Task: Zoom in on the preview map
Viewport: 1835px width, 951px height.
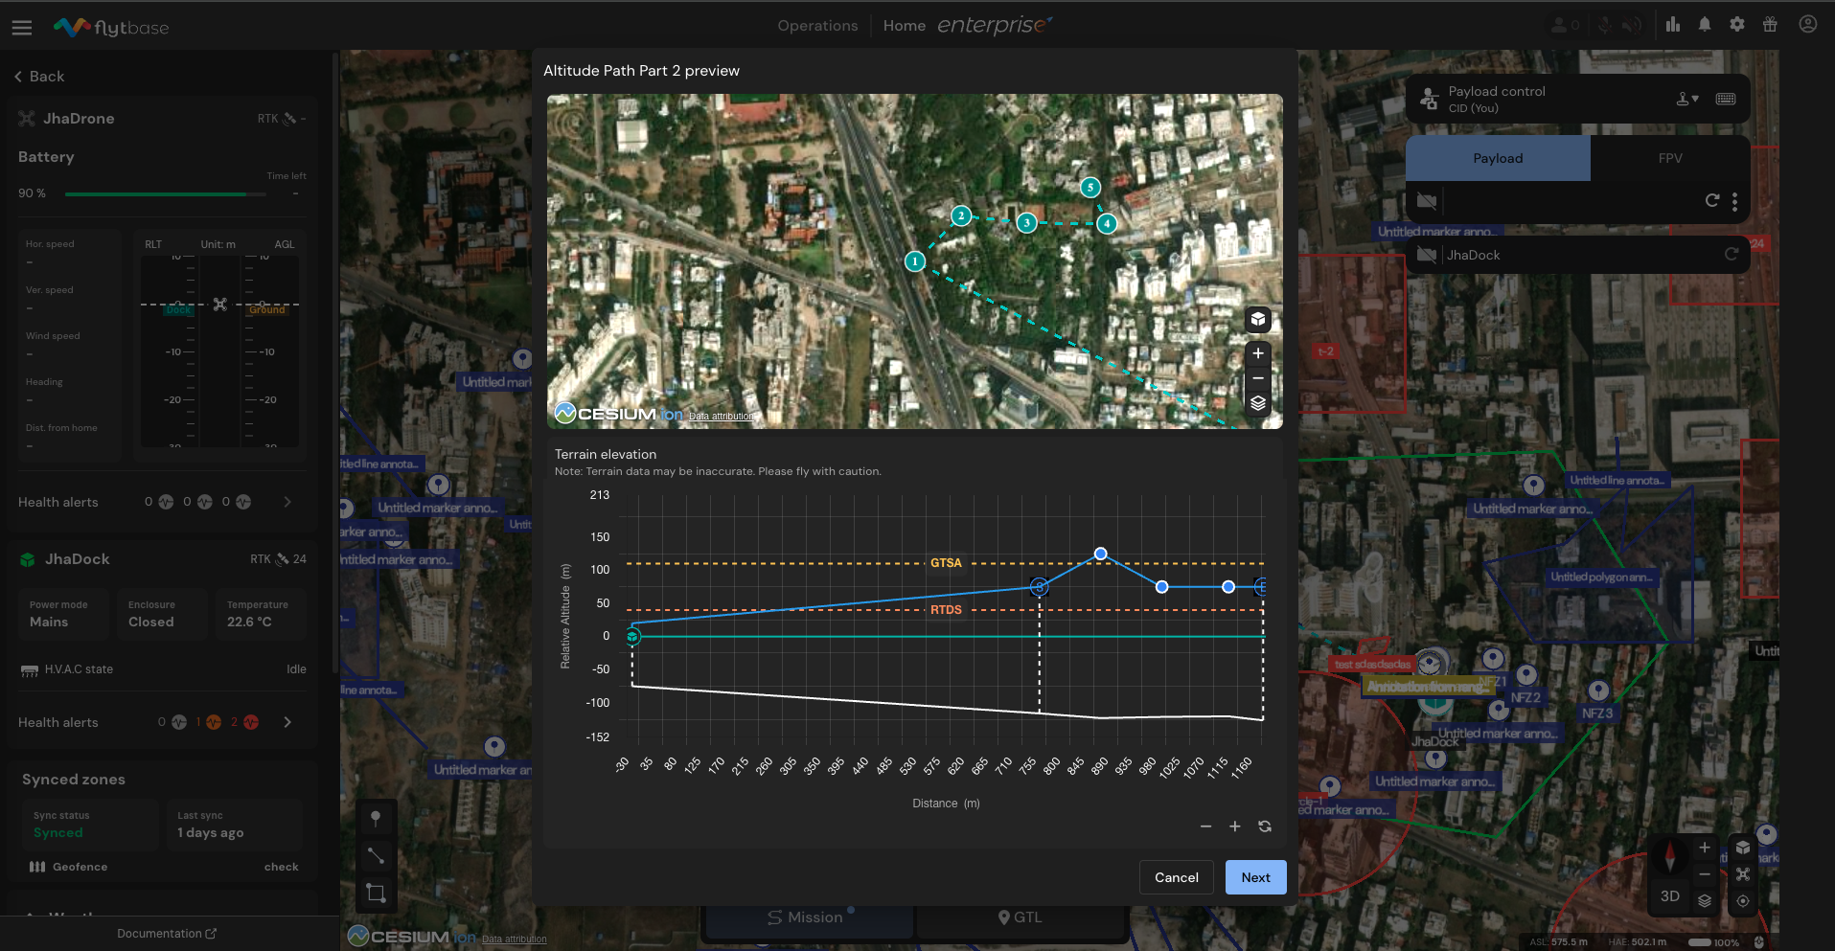Action: pos(1258,353)
